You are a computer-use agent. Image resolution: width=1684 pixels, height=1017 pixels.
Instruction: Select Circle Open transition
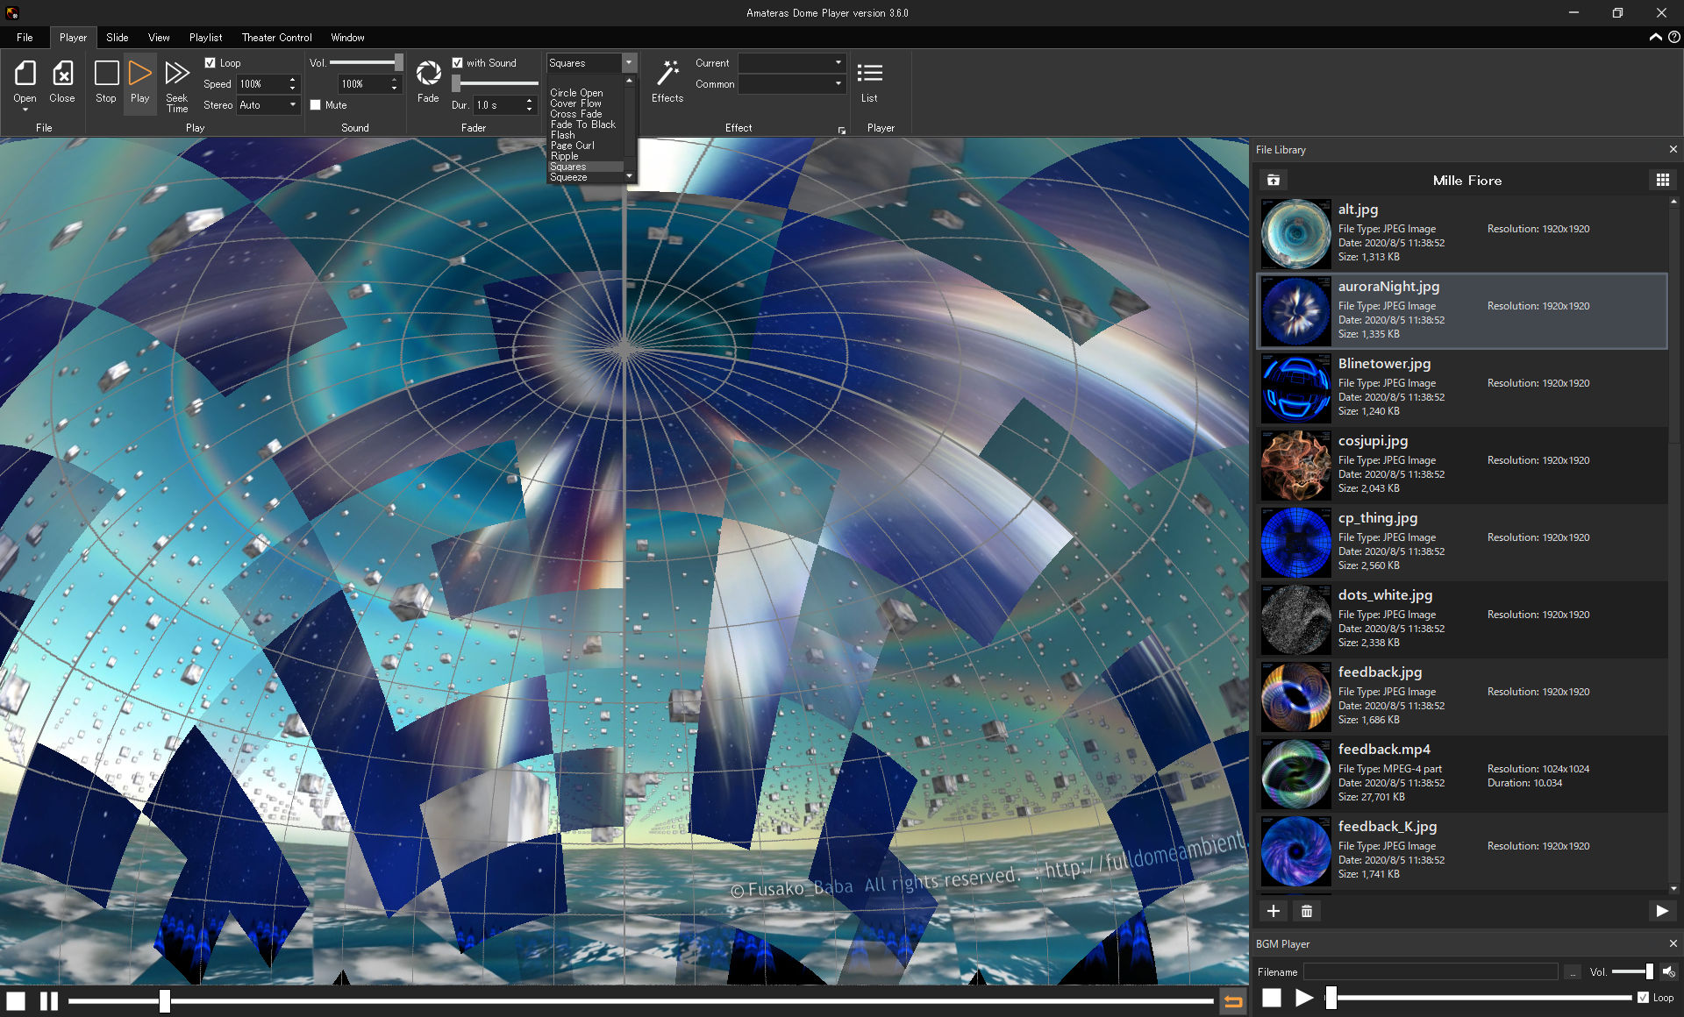point(576,93)
